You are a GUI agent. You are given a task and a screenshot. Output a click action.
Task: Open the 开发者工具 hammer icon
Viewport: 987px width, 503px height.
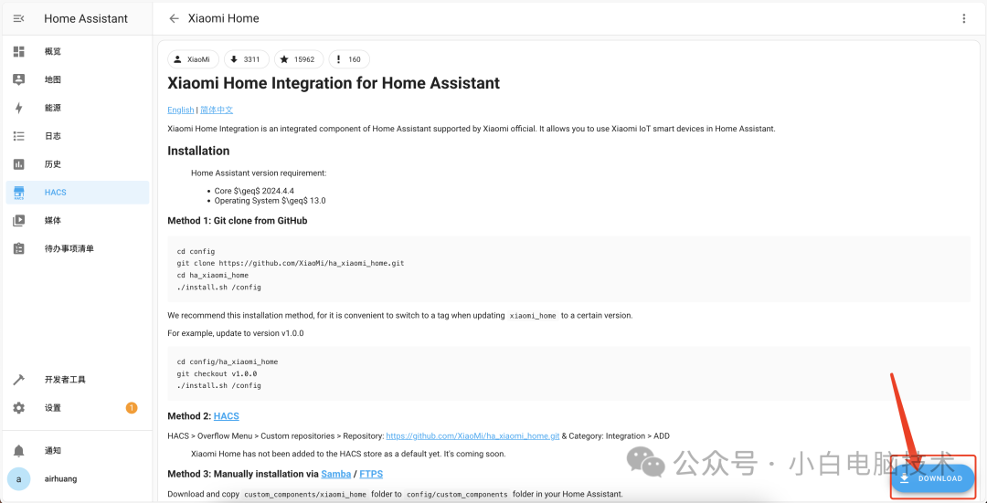(x=19, y=380)
